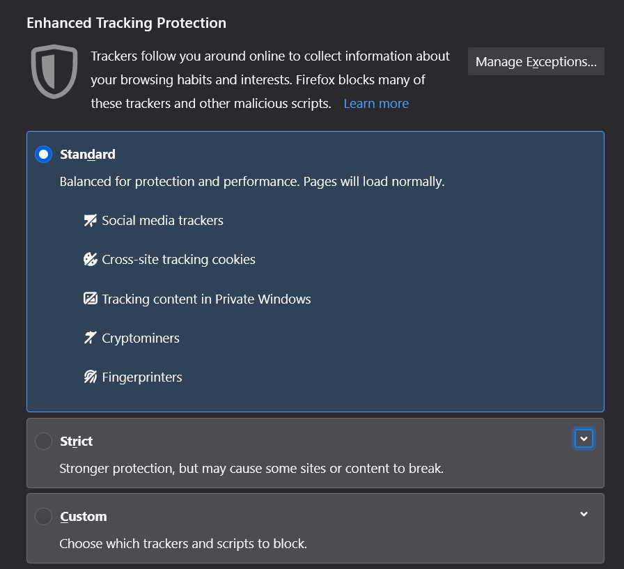
Task: Click the Enhanced Tracking Protection shield icon
Action: (x=54, y=71)
